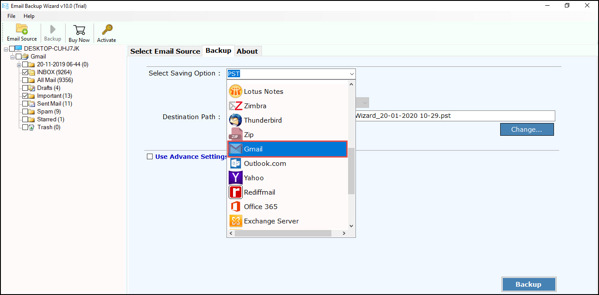Pick the Office 365 icon in the list
Viewport: 599px width, 295px height.
pyautogui.click(x=236, y=206)
